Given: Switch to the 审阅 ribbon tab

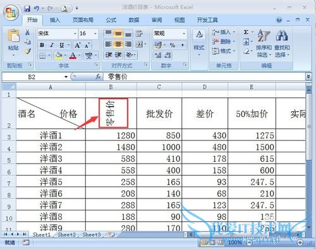Looking at the screenshot, I should 157,20.
